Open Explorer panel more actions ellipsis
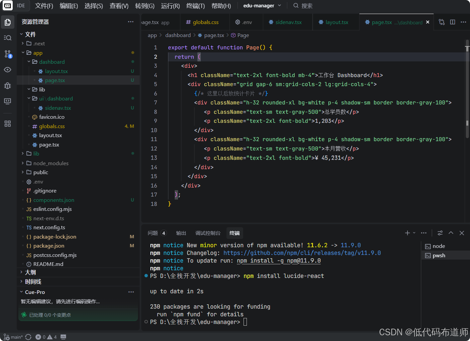This screenshot has width=470, height=341. 131,22
